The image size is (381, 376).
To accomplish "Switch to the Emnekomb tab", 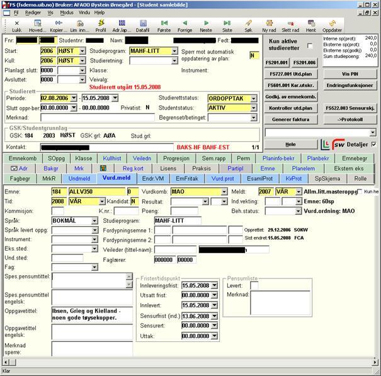I will 23,159.
